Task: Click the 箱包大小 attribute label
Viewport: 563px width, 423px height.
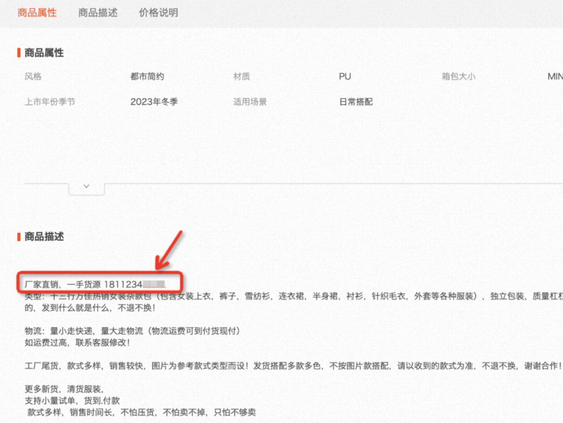Action: click(458, 76)
